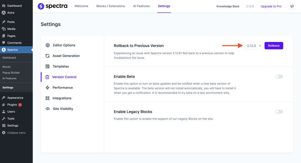Select the Editor Options gear icon

coord(48,45)
